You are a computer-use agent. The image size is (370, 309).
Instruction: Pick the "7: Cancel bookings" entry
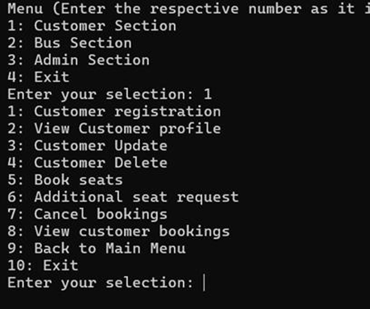coord(87,214)
